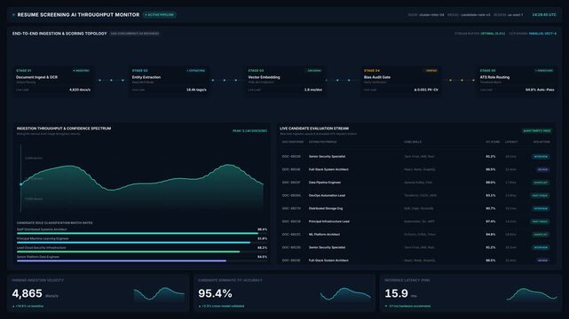Screen dimensions: 569x319
Task: Open the Stage 01 Document Ingest & OCR card
Action: point(53,81)
